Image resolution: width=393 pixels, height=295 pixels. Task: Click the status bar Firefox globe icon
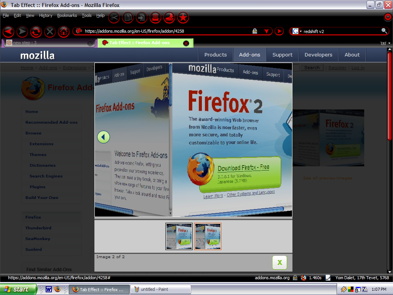(304, 278)
